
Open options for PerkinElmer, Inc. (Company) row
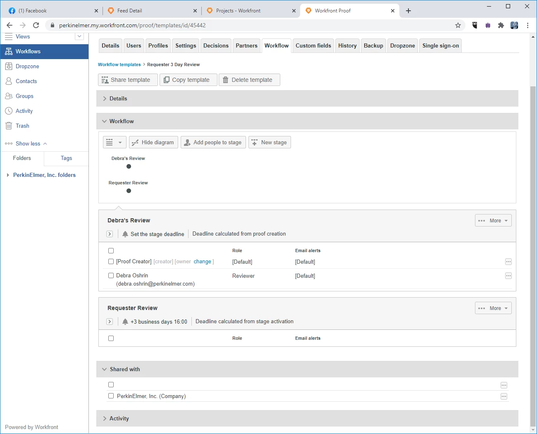coord(504,396)
